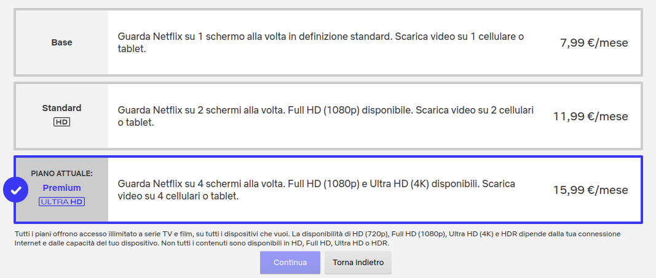Viewport: 656px width, 278px height.
Task: Click the HD badge under Standard
Action: point(62,122)
